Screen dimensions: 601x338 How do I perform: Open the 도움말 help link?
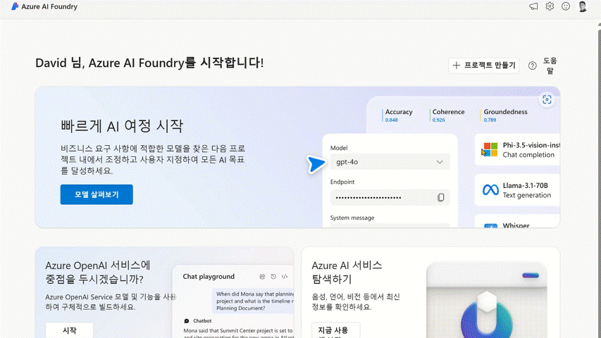click(550, 65)
